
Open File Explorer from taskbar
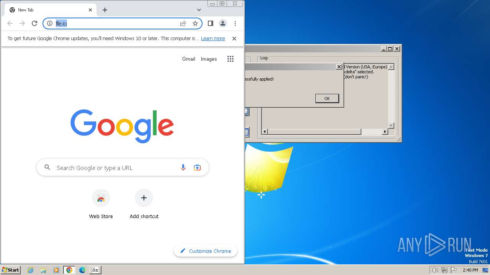click(43, 270)
